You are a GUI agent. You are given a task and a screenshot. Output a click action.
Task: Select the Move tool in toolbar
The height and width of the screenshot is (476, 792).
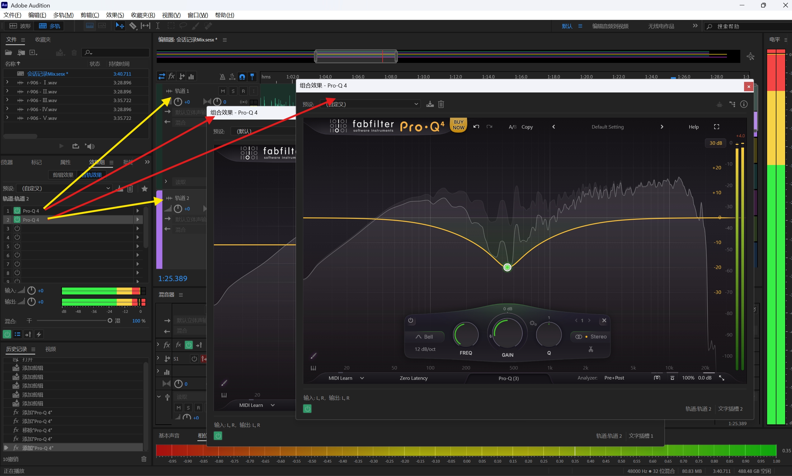(120, 26)
